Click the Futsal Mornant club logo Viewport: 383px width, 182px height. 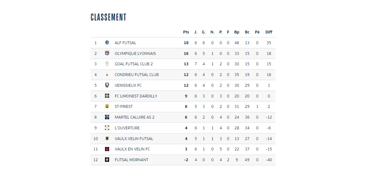tap(107, 160)
